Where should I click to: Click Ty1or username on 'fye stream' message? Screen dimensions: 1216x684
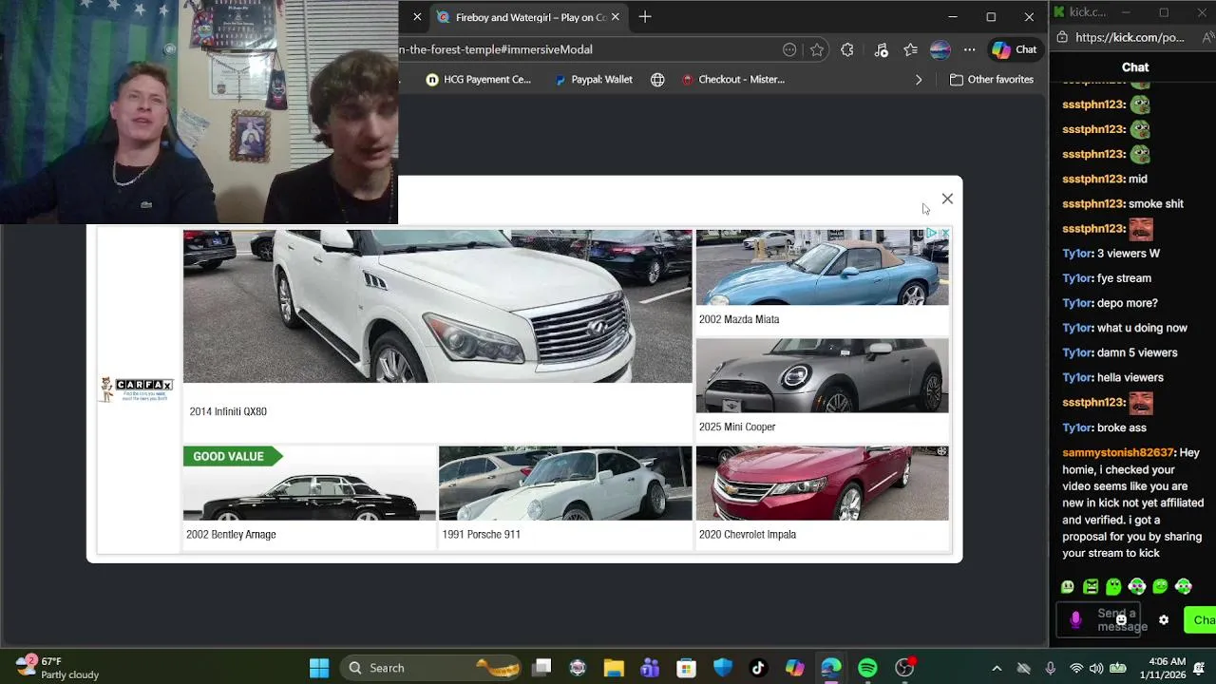tap(1077, 278)
